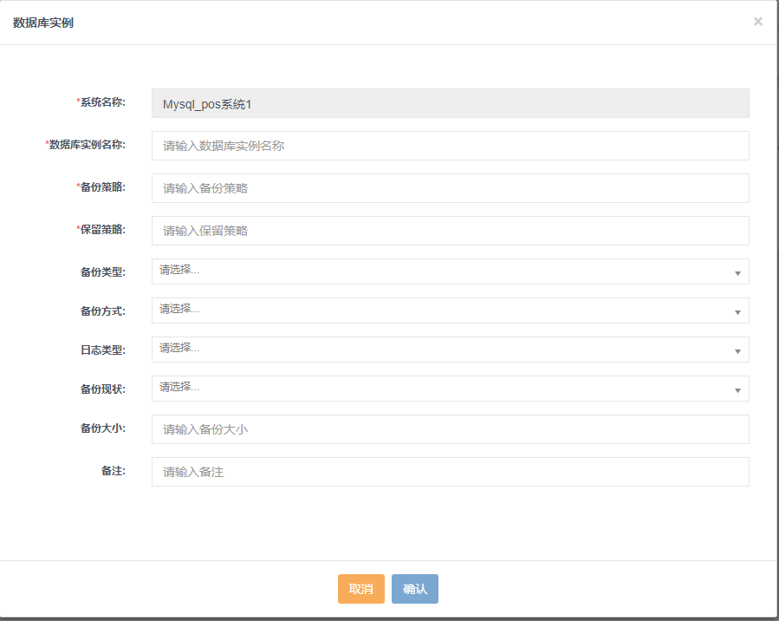
Task: Open the 日志类型 select box
Action: [450, 350]
